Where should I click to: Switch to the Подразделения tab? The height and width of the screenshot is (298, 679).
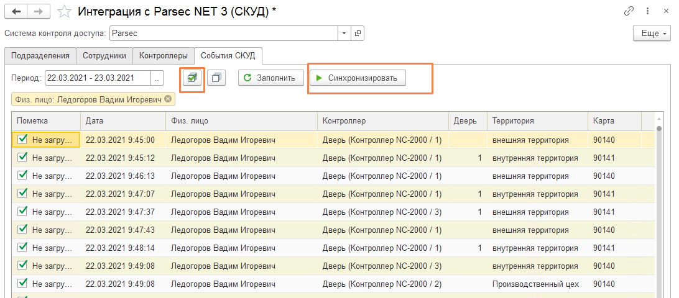pos(40,55)
